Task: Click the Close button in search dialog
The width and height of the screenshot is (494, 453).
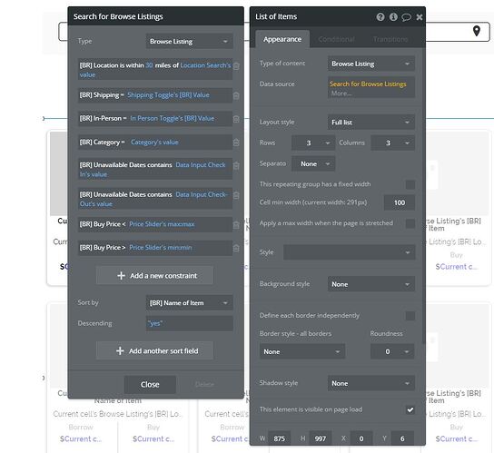Action: point(150,385)
